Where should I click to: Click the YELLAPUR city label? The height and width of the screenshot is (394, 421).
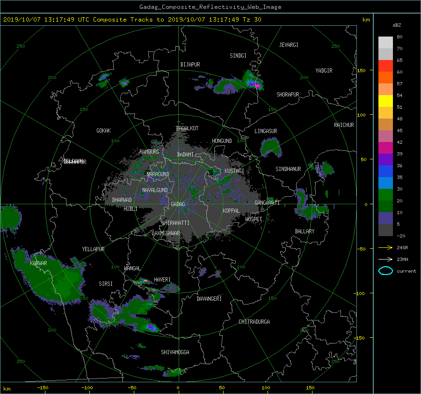pos(93,249)
